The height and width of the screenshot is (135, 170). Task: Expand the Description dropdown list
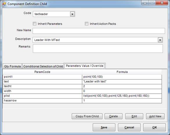[x=160, y=40]
